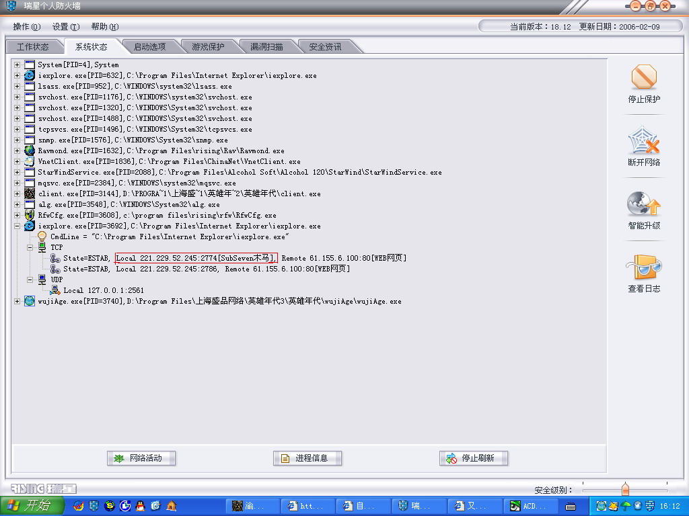The height and width of the screenshot is (516, 689).
Task: Open the ACD... taskbar button
Action: (x=531, y=507)
